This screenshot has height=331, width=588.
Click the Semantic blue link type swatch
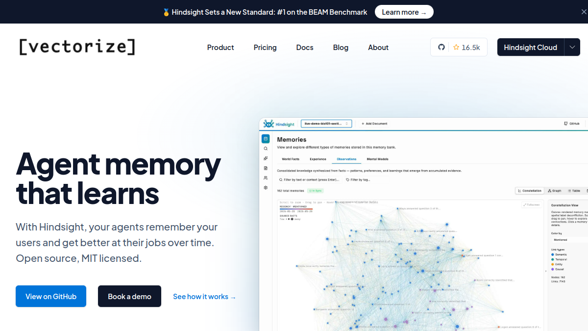tap(553, 255)
